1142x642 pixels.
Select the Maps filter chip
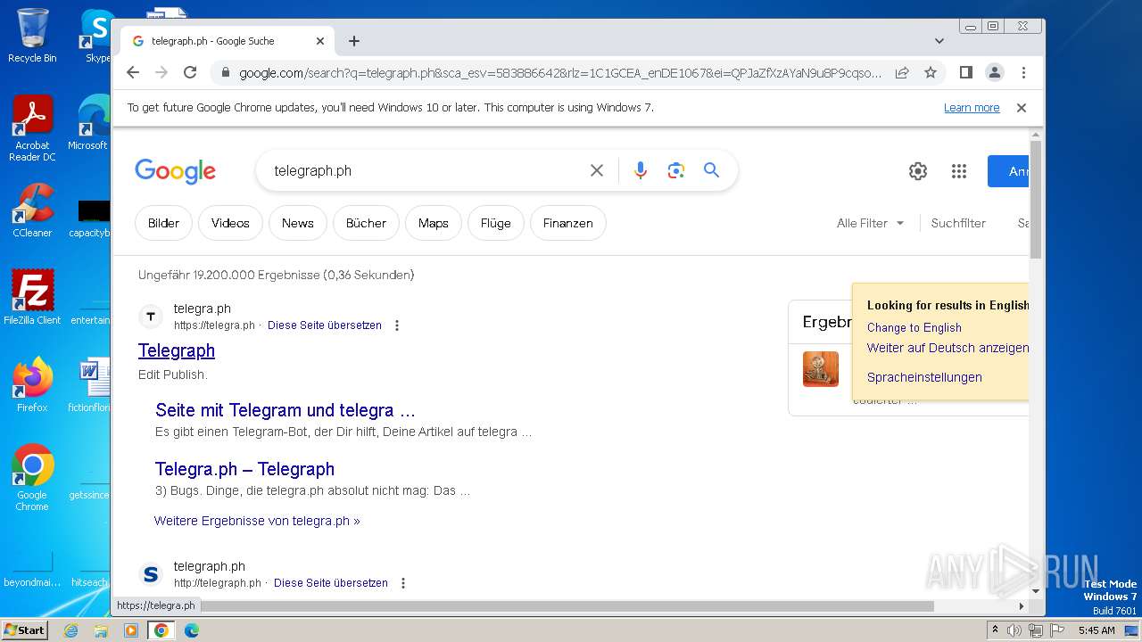click(434, 223)
